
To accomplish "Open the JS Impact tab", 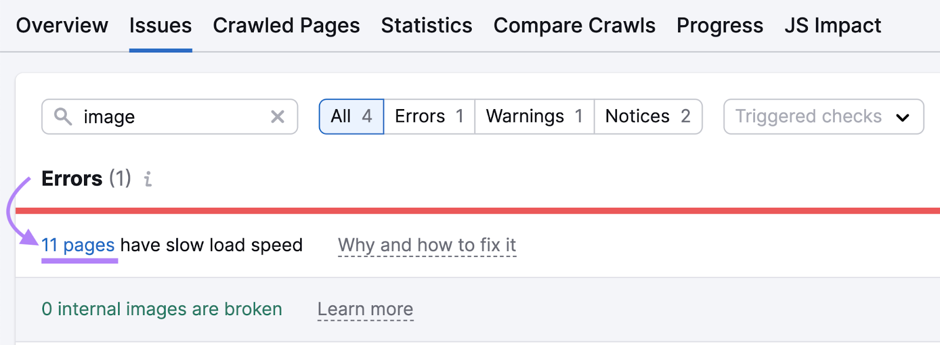I will (x=832, y=25).
